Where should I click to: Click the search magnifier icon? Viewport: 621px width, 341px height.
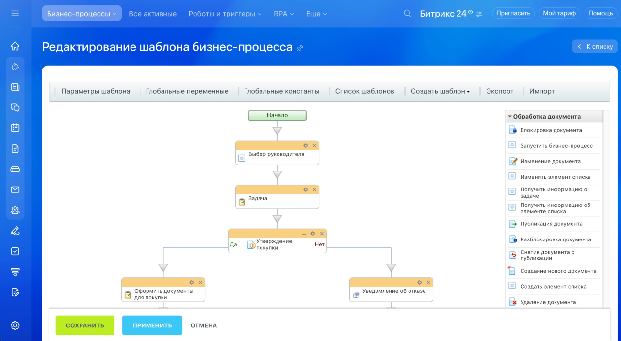pos(408,13)
